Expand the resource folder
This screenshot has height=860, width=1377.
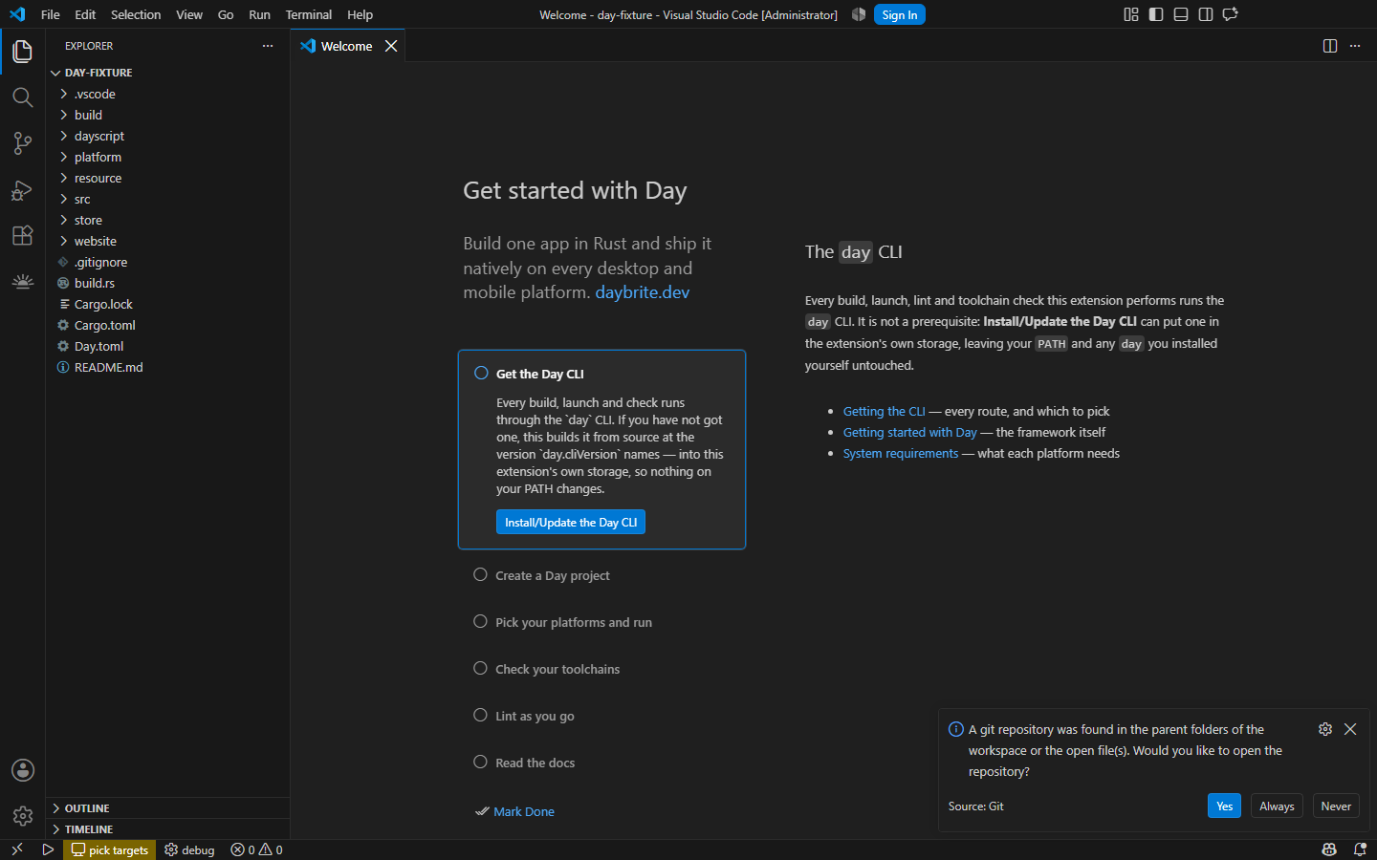tap(167, 178)
